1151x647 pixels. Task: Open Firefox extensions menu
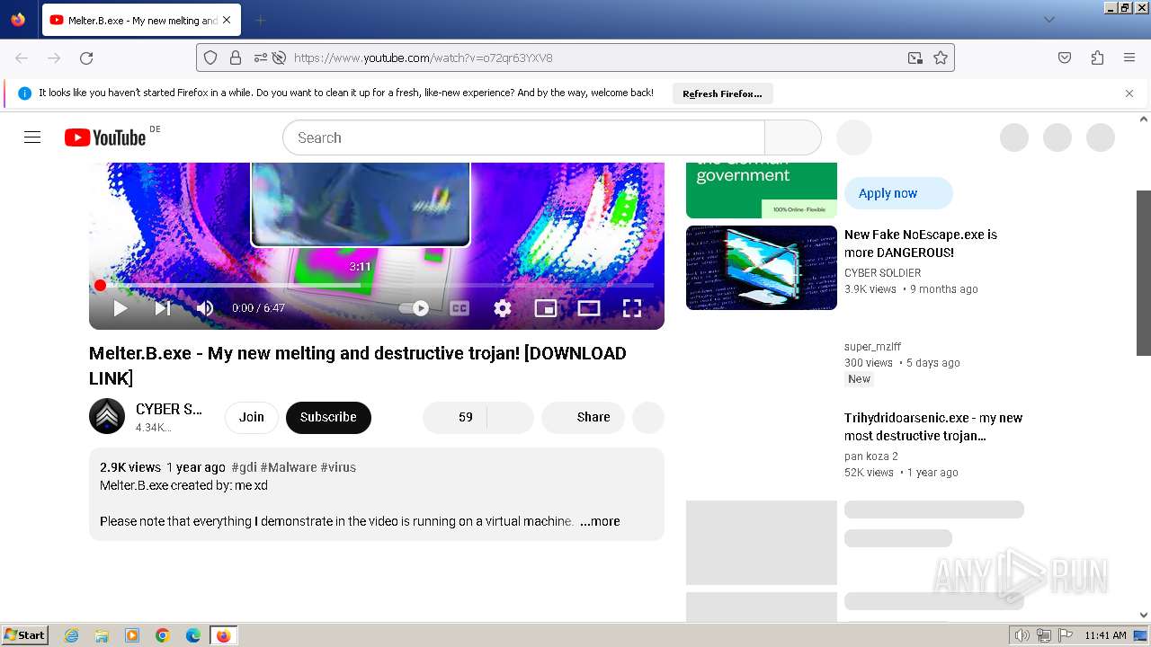tap(1097, 58)
